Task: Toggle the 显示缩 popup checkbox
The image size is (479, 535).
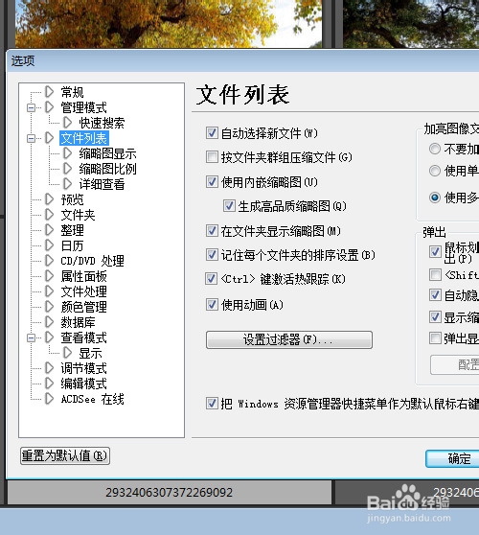Action: tap(435, 317)
